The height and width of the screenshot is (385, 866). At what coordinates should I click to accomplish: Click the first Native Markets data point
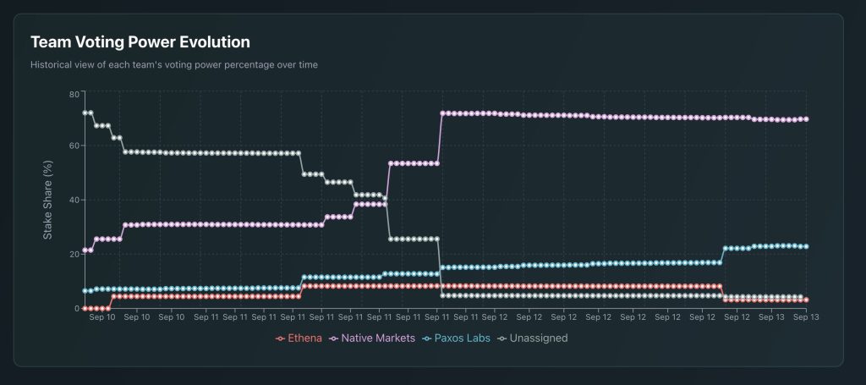point(85,250)
